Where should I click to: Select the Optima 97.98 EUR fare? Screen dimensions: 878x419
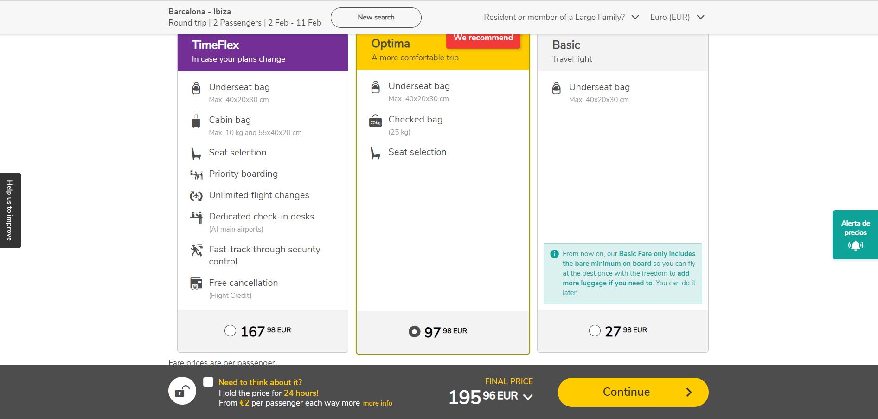[414, 332]
